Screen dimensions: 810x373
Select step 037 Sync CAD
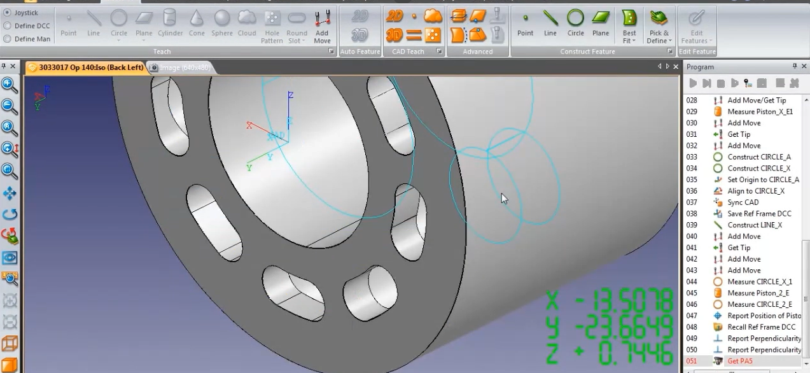pyautogui.click(x=742, y=202)
